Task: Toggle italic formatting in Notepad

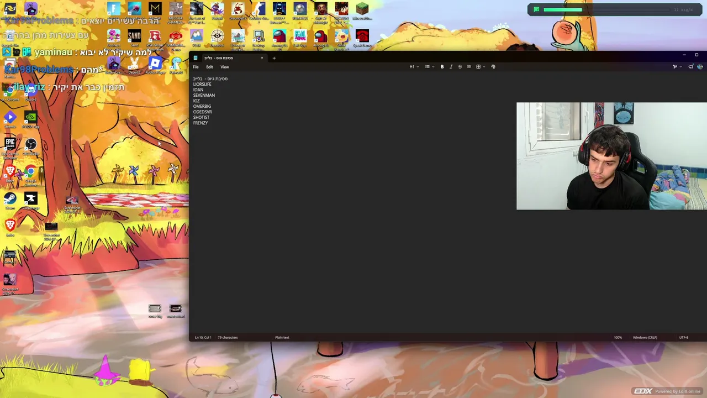Action: (451, 67)
